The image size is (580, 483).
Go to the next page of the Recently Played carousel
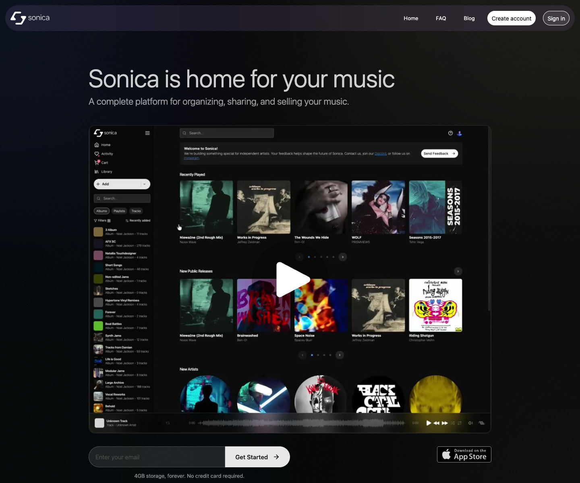343,257
